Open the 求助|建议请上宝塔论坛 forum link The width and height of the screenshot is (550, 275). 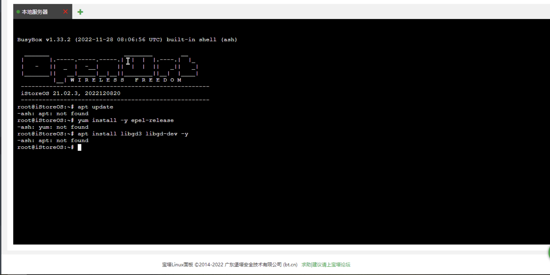pyautogui.click(x=326, y=265)
